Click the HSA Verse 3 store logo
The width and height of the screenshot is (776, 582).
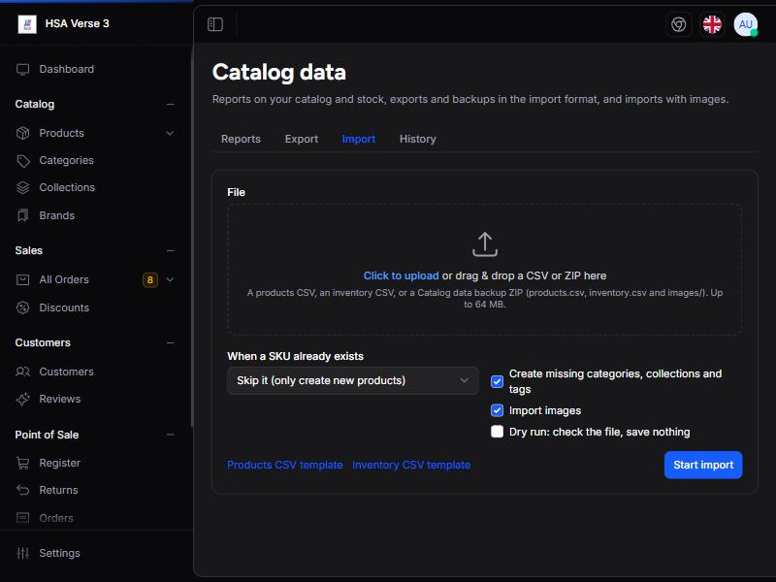[27, 23]
